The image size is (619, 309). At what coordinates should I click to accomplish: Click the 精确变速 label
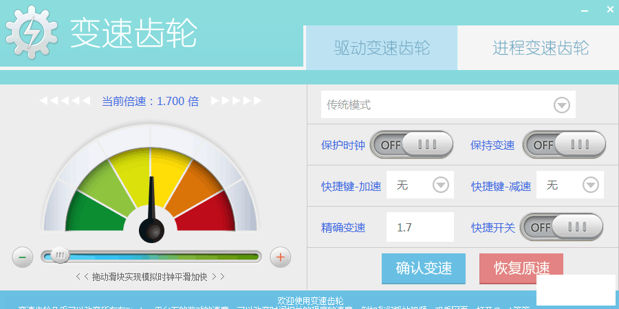(343, 227)
